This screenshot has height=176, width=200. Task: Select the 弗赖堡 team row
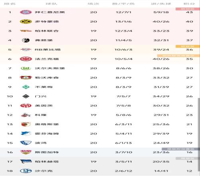tap(100, 40)
